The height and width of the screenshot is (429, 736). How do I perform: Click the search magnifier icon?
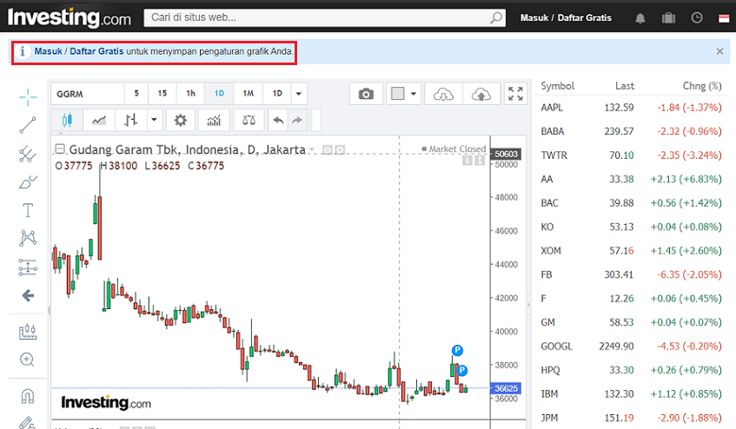tap(496, 18)
